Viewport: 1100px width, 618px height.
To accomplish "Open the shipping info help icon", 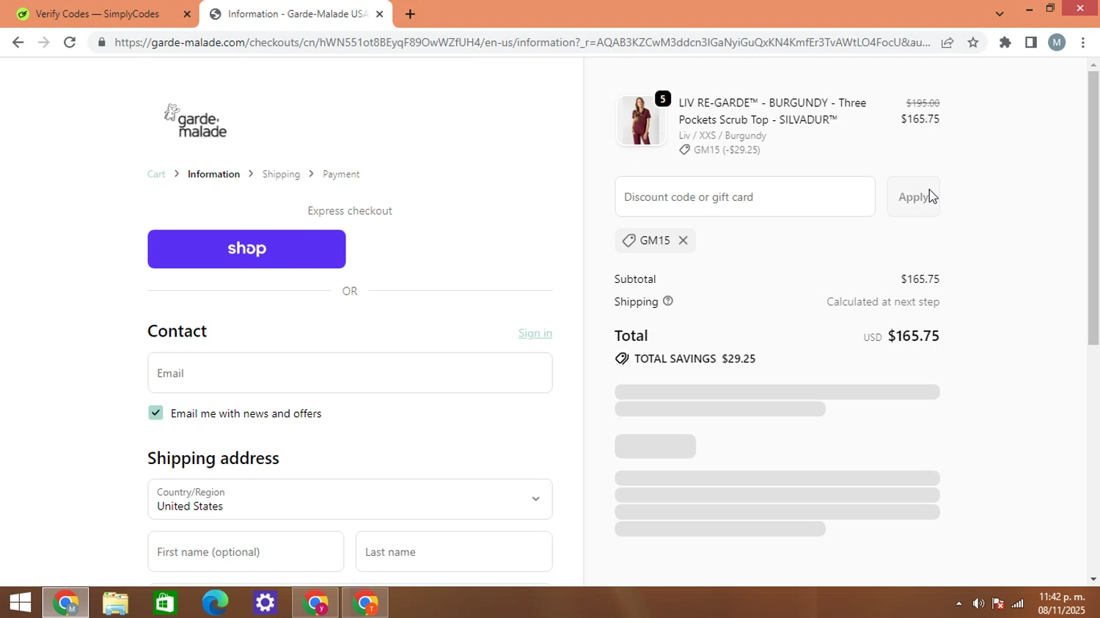I will click(668, 301).
